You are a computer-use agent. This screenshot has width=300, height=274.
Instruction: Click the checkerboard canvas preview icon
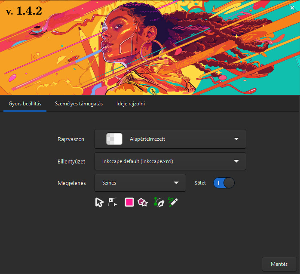[x=114, y=139]
